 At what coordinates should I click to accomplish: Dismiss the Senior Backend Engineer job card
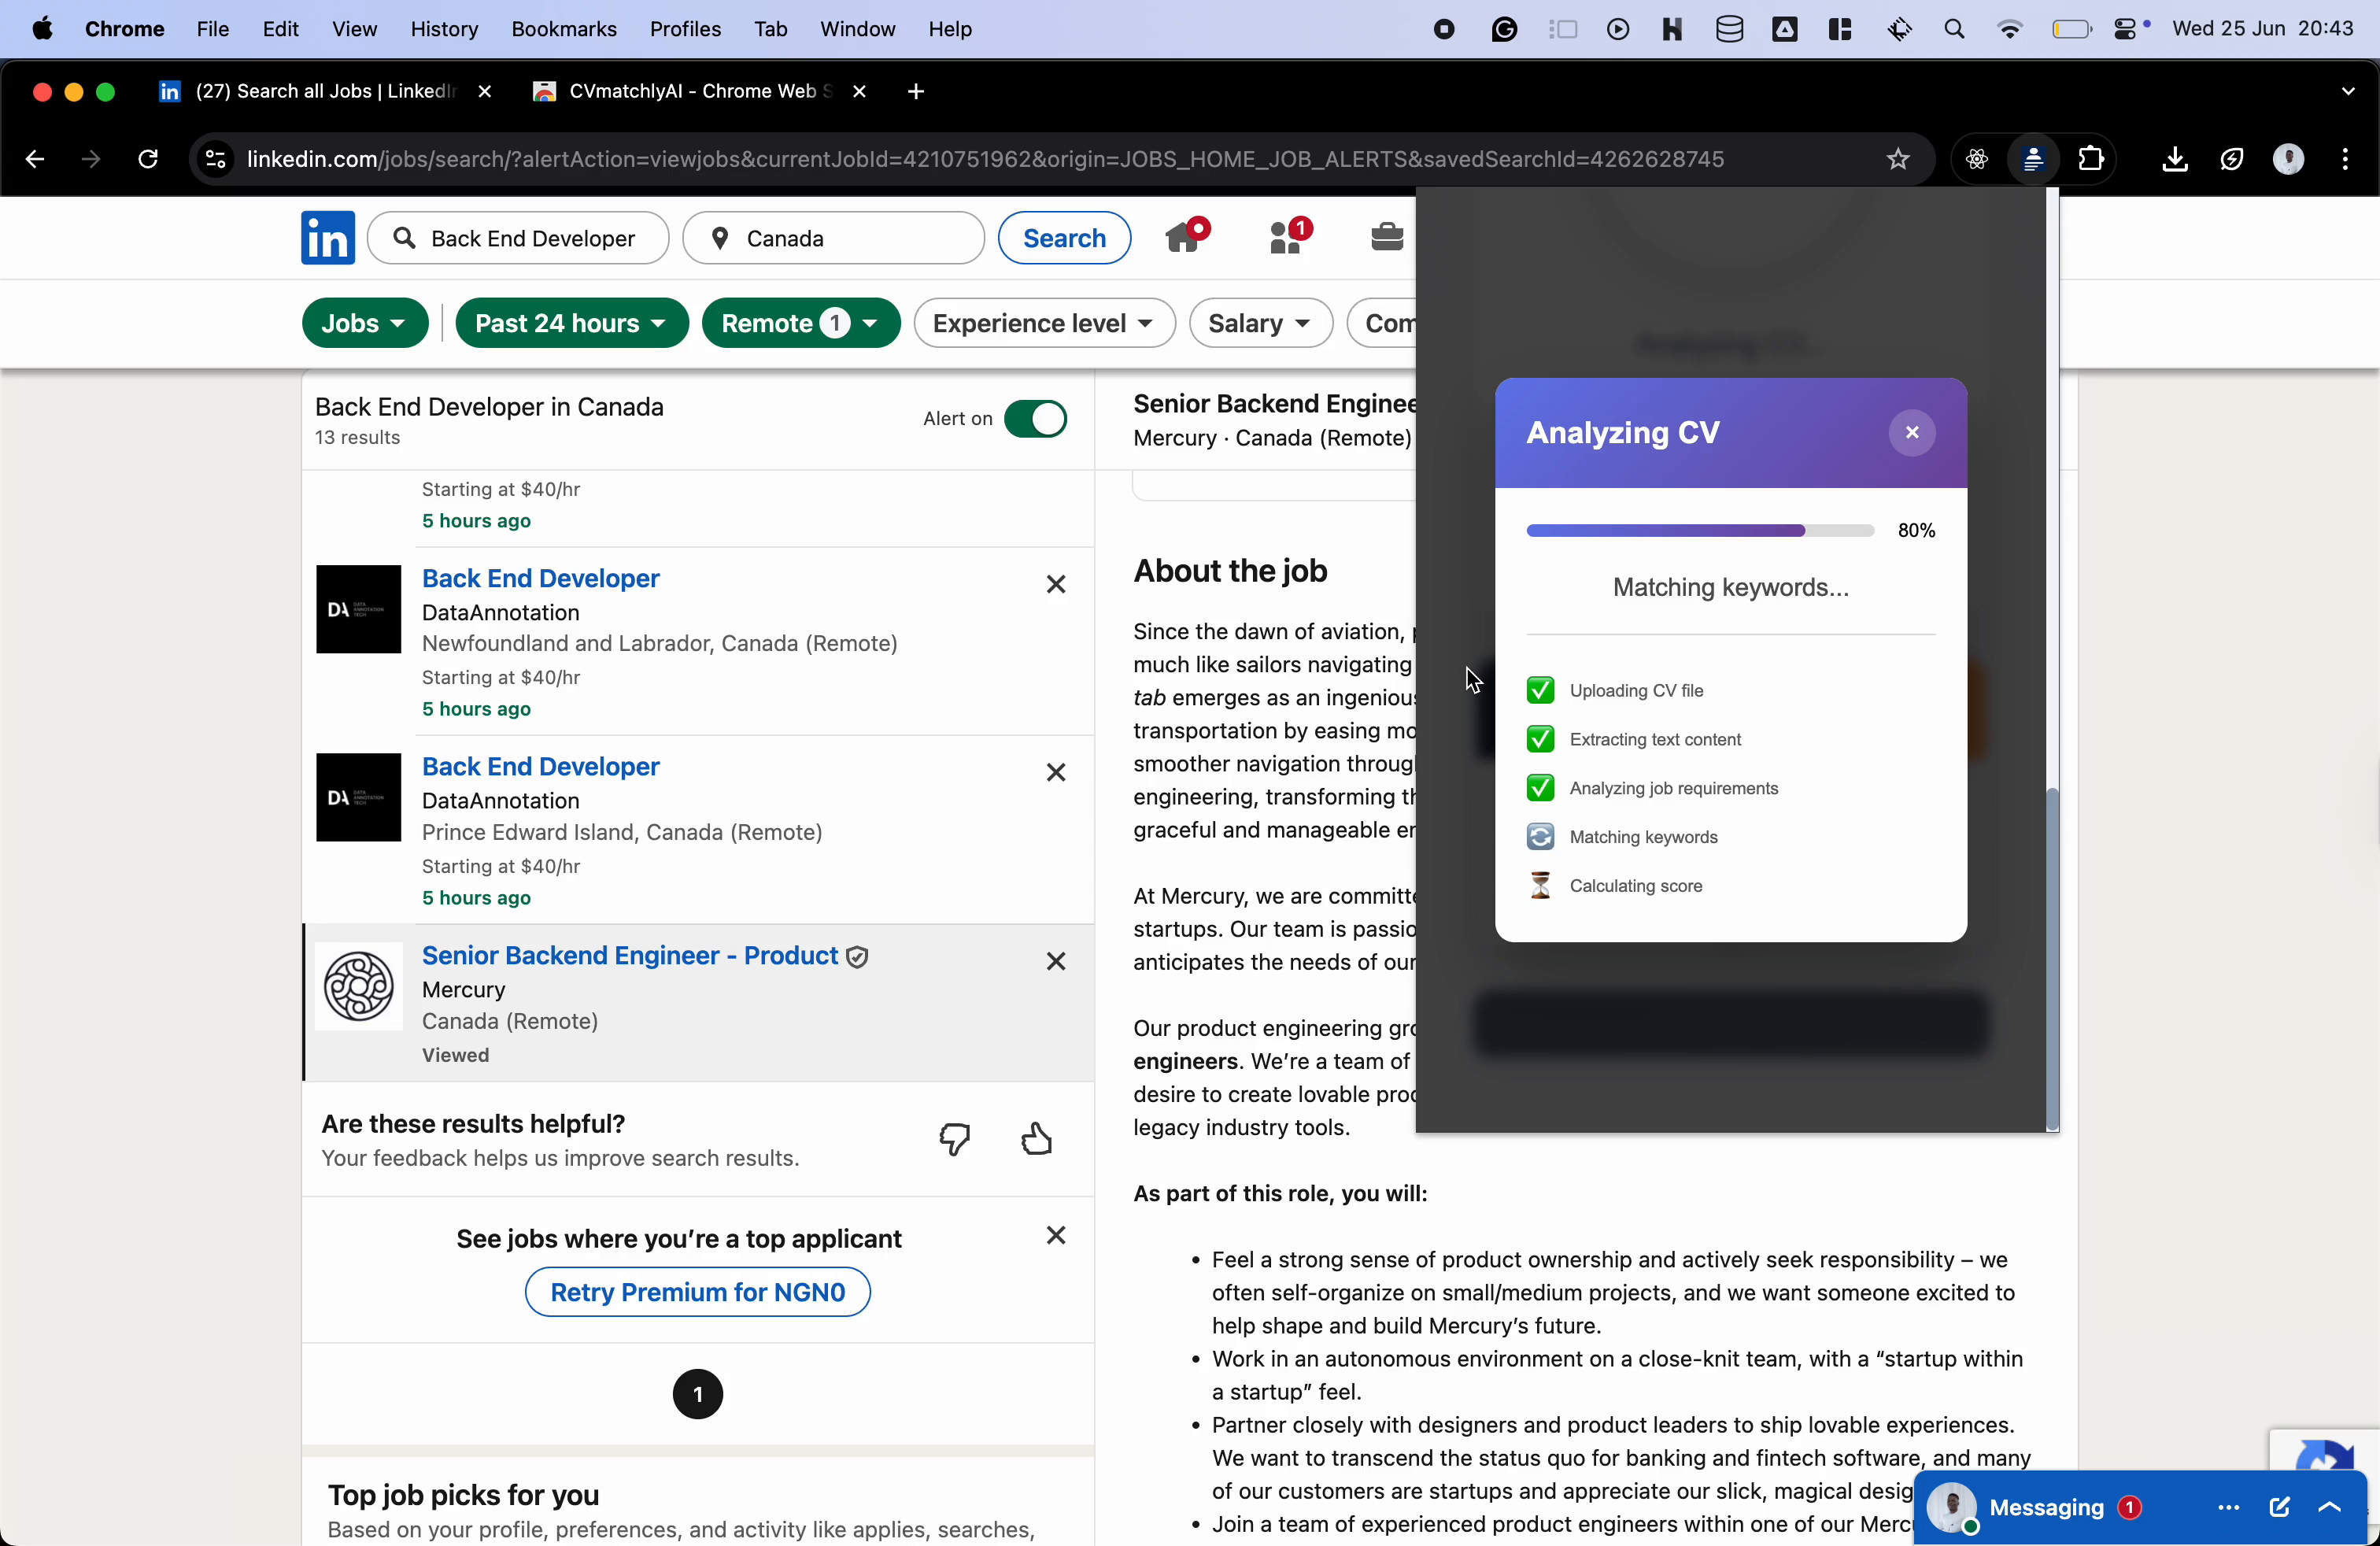click(x=1055, y=961)
